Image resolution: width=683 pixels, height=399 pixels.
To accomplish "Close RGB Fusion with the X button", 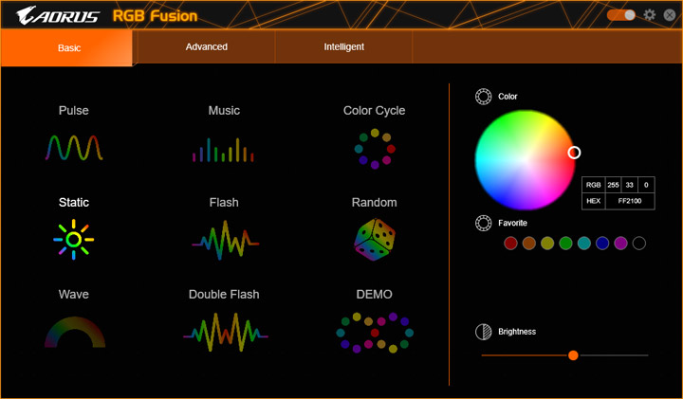I will coord(670,15).
